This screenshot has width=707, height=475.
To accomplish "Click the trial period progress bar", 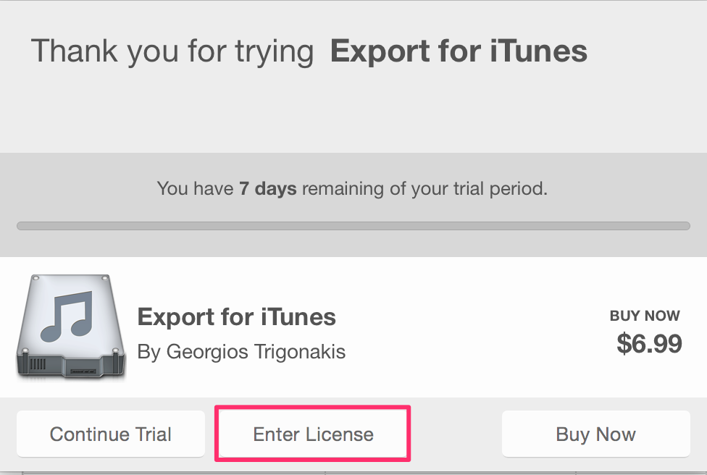I will coord(353,226).
